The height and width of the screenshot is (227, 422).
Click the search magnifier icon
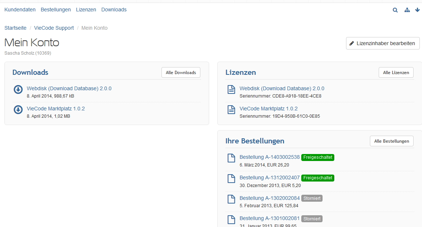(x=395, y=10)
